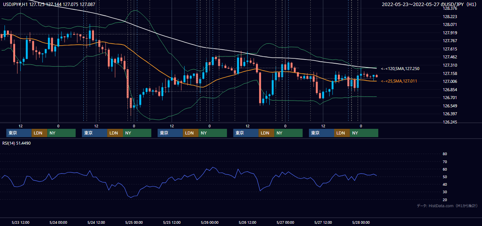
Task: Click the 128.071 price level label
Action: (450, 24)
